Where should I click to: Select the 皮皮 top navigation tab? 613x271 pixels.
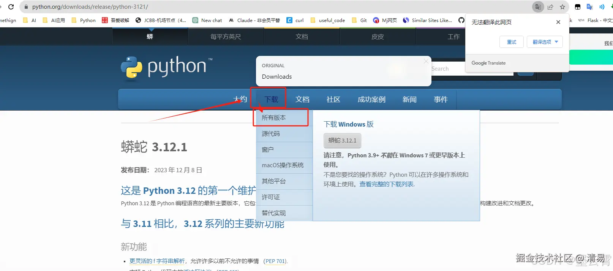(x=378, y=36)
